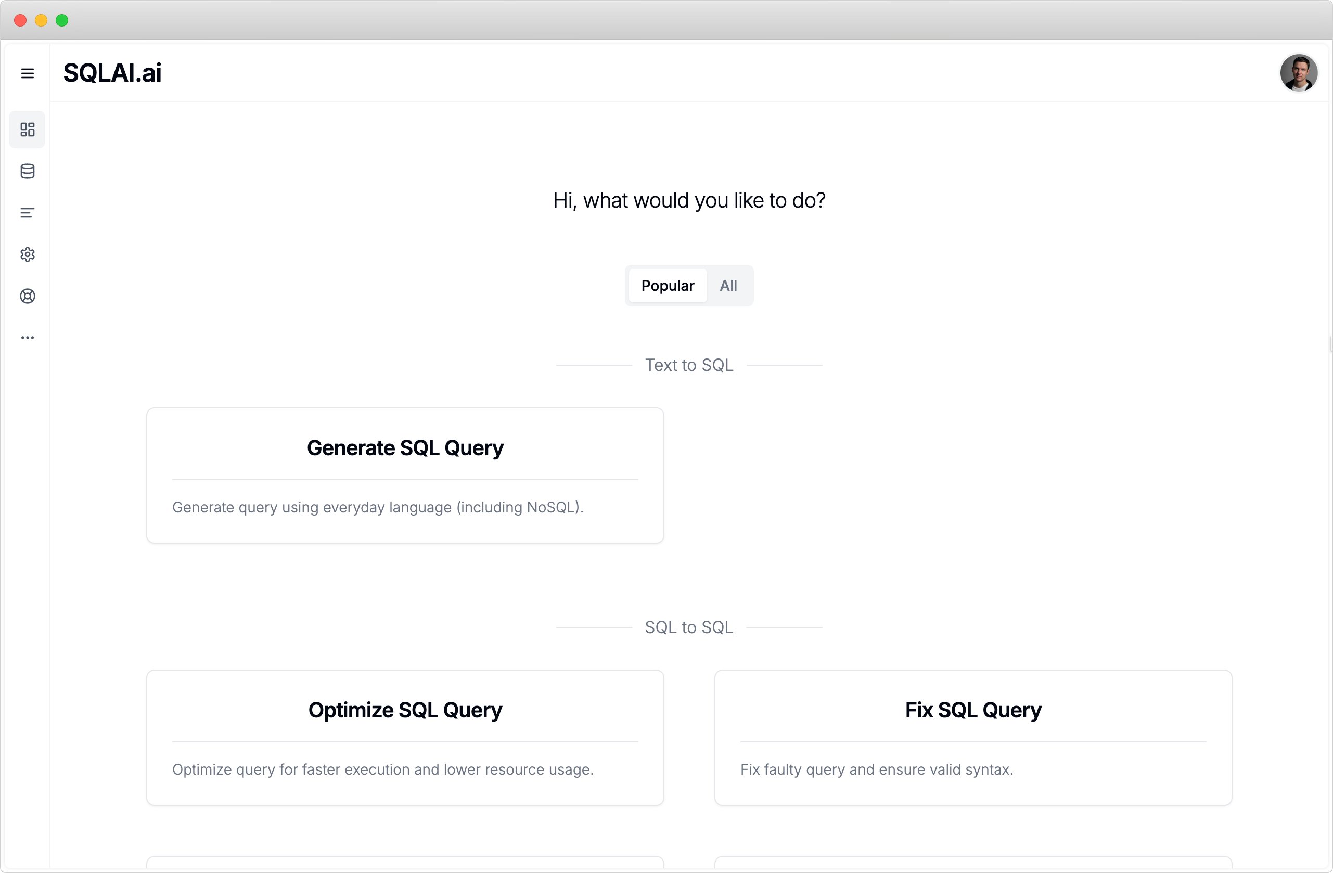
Task: Open the Generate SQL Query tool
Action: 405,475
